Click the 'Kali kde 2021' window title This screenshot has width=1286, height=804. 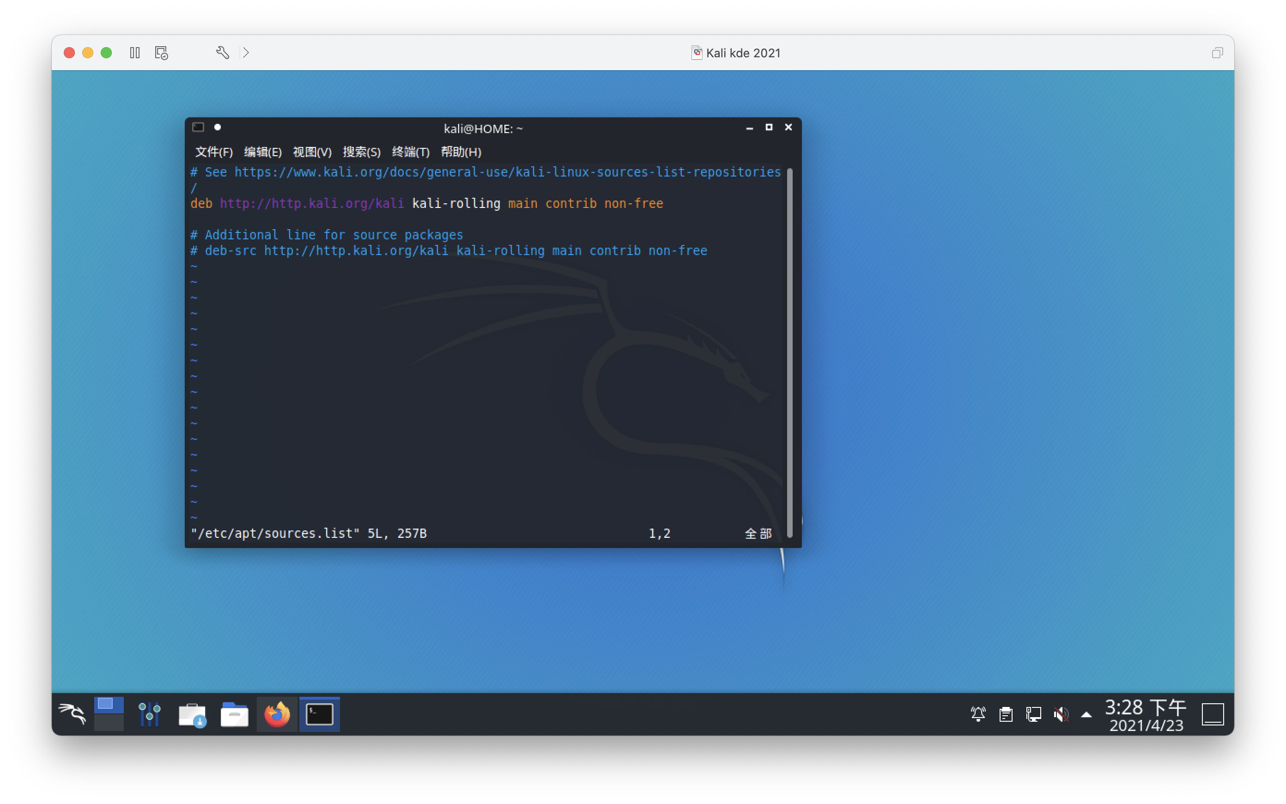pos(743,53)
